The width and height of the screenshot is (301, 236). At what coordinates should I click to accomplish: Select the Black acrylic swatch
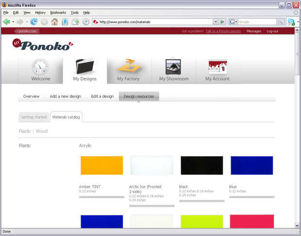tap(202, 165)
